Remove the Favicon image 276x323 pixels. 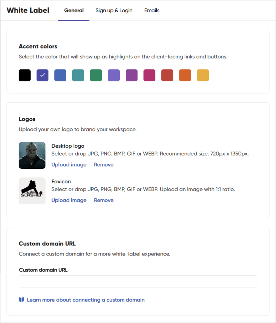click(x=104, y=200)
